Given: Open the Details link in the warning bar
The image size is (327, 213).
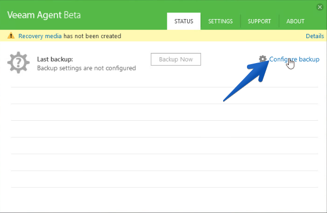Looking at the screenshot, I should pyautogui.click(x=315, y=36).
